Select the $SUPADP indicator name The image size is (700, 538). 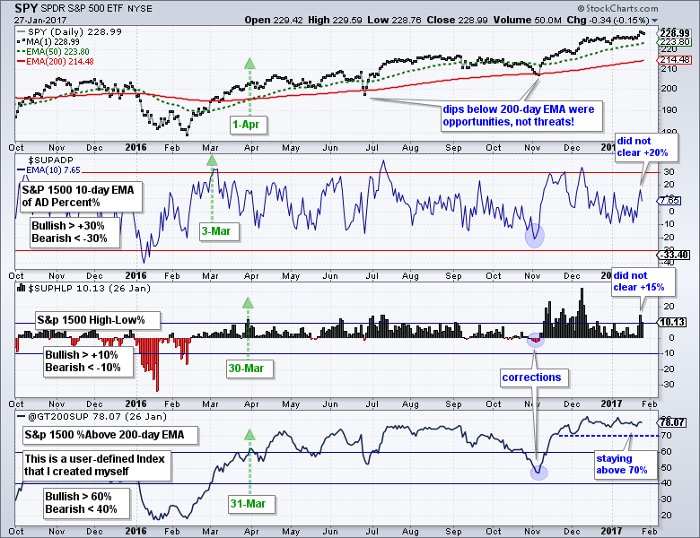[50, 160]
